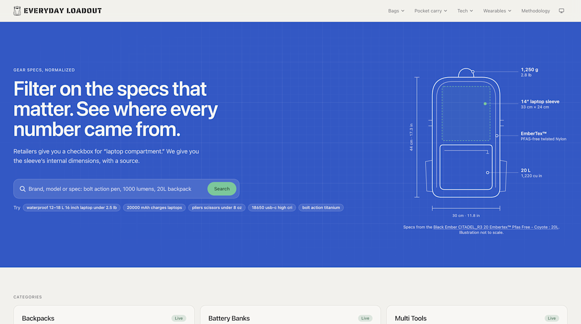Viewport: 581px width, 324px height.
Task: Open the Multi Tools category card
Action: (x=477, y=315)
